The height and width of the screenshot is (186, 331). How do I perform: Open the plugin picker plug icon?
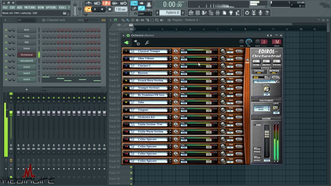click(231, 13)
